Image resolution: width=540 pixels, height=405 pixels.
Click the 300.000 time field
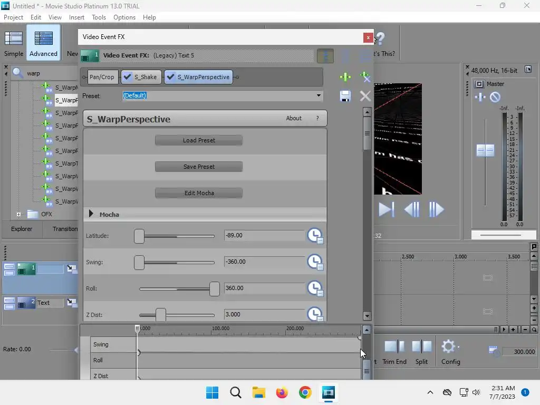coord(519,352)
